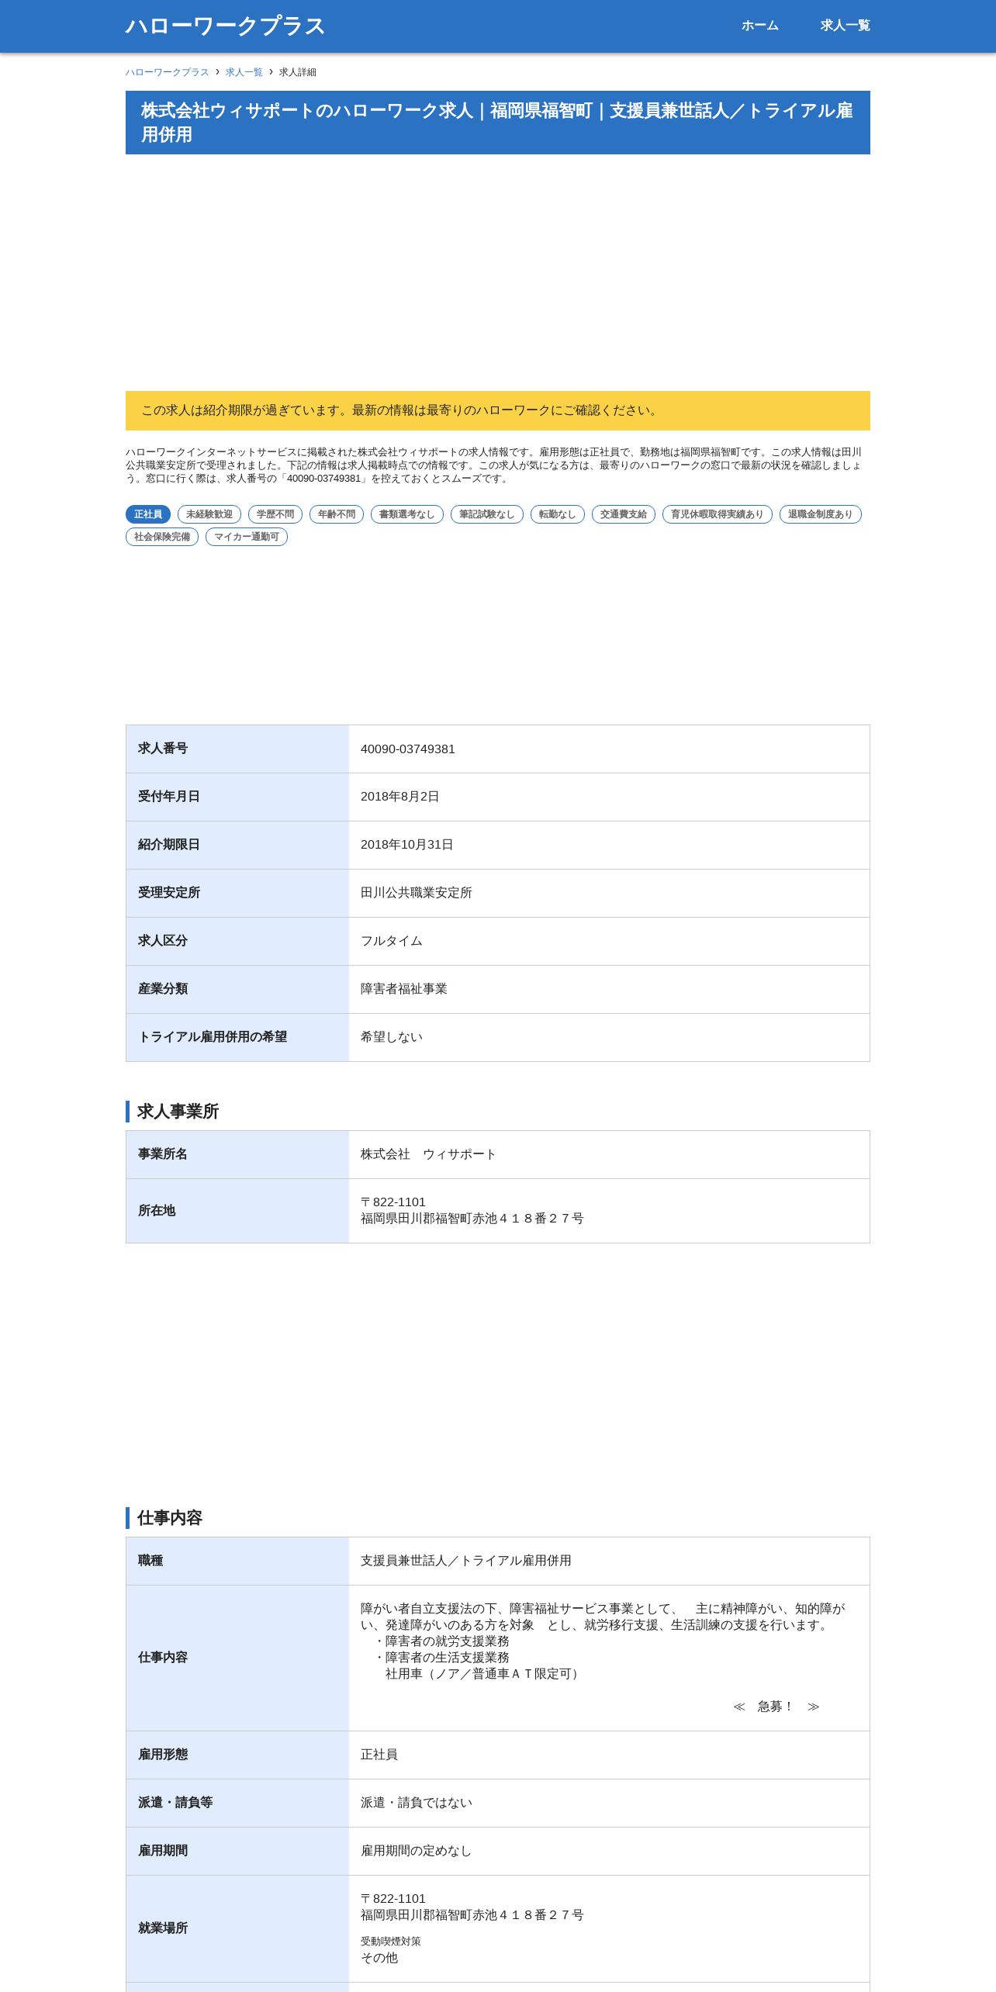Click 受動喫煙対策 label text
996x1992 pixels.
(391, 1942)
